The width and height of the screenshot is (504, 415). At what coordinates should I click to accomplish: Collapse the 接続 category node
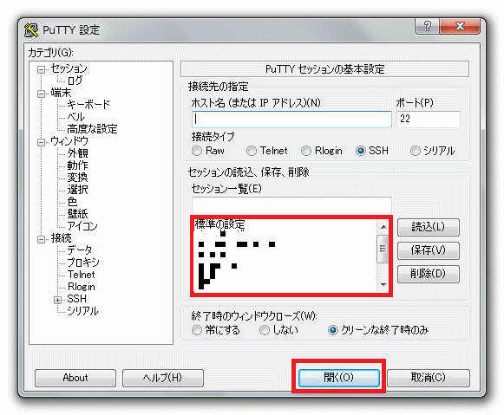pyautogui.click(x=41, y=239)
